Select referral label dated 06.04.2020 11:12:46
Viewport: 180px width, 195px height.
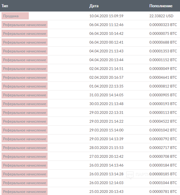coord(25,25)
